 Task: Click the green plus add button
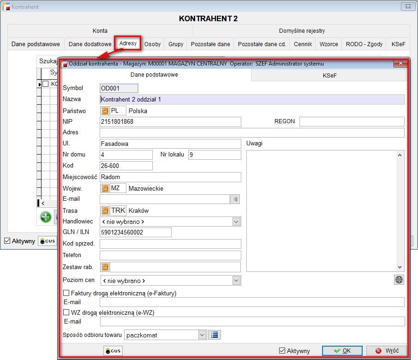tap(46, 217)
